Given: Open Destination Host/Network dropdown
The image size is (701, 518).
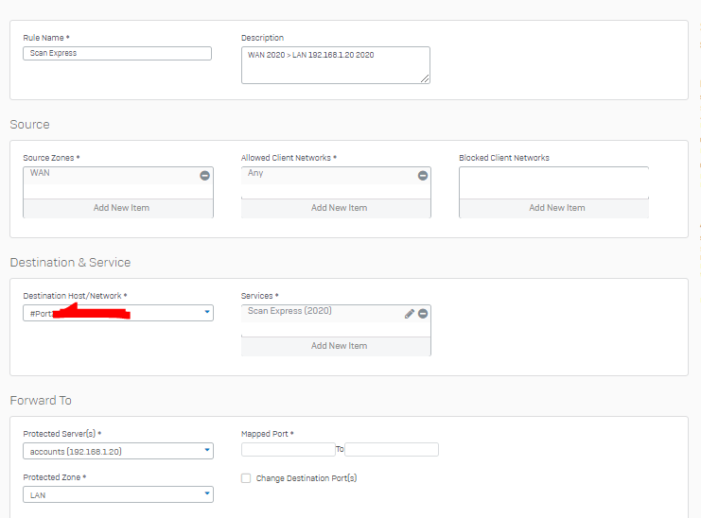Looking at the screenshot, I should pos(207,313).
